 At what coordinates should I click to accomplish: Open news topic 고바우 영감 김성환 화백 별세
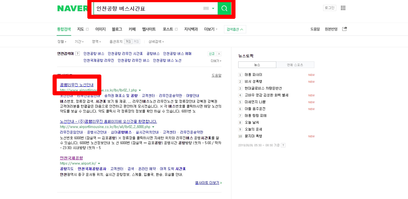tap(266, 95)
